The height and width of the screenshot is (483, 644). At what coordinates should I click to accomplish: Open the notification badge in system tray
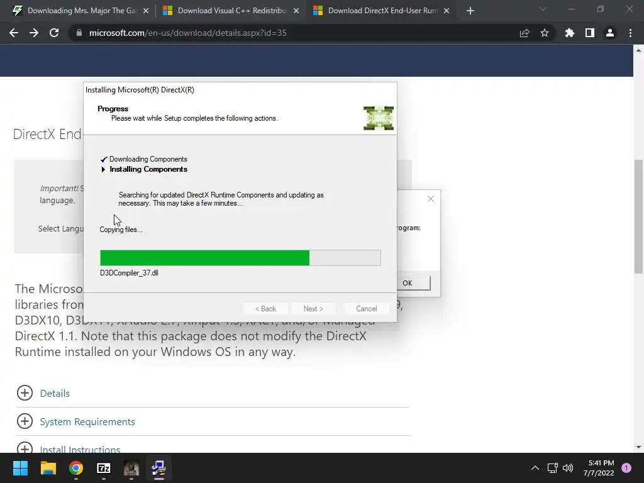point(626,468)
